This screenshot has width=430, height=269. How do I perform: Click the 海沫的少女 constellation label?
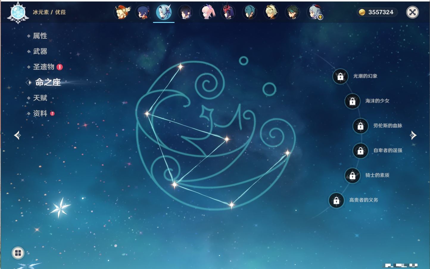coord(377,101)
